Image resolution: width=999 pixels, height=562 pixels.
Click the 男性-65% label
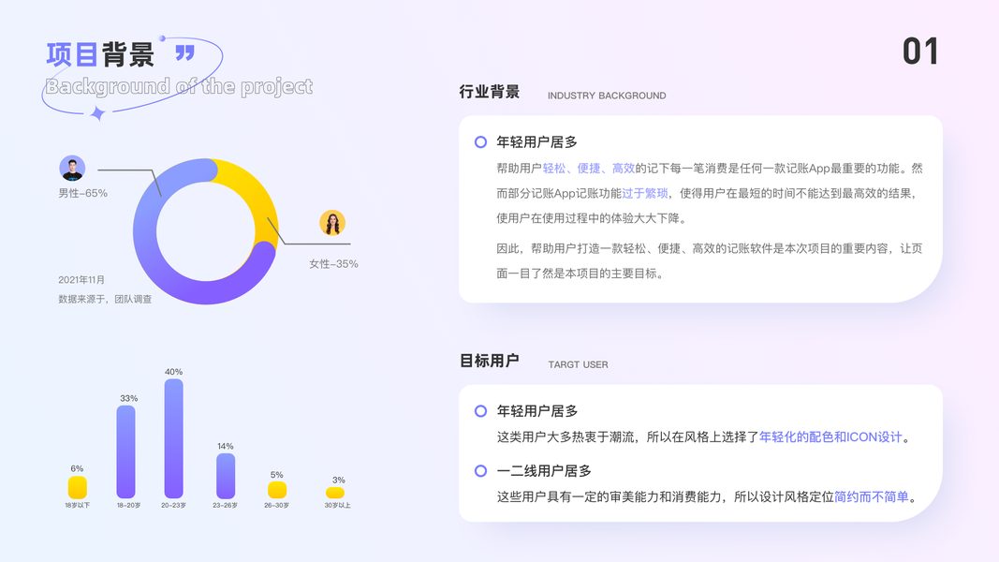(82, 193)
